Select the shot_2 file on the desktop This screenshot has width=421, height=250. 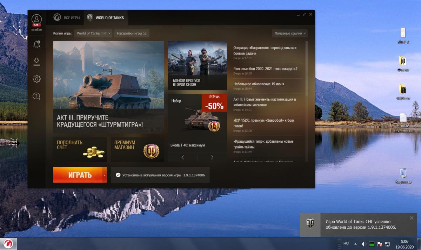point(403,36)
